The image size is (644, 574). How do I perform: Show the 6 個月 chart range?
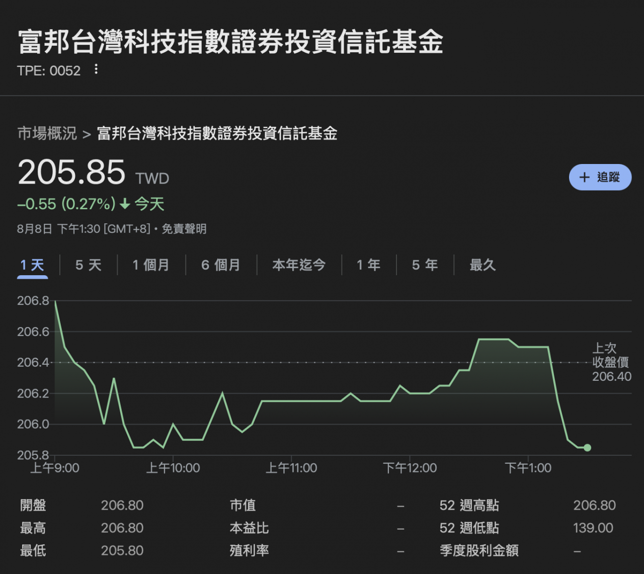[x=221, y=265]
